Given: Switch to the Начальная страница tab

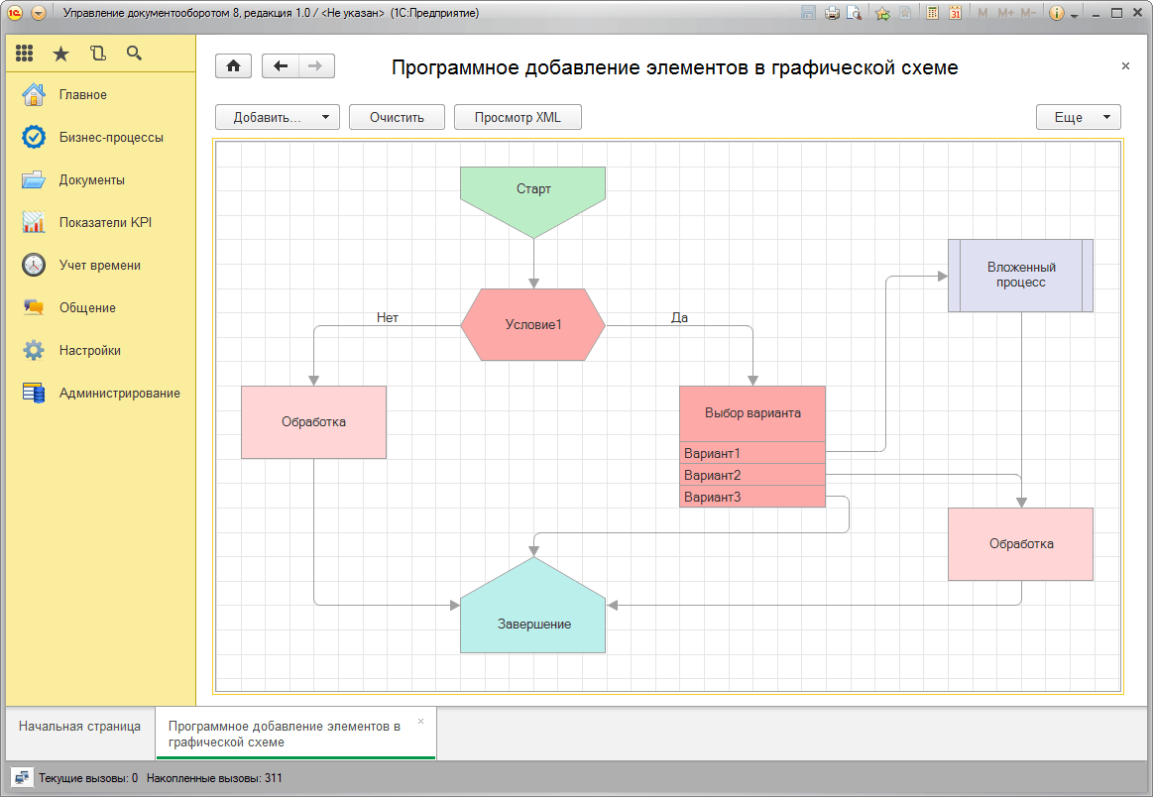Looking at the screenshot, I should tap(79, 727).
